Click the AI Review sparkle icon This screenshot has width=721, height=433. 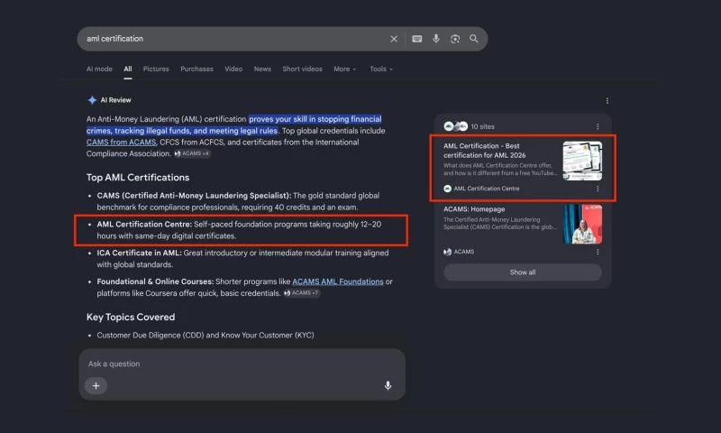[92, 100]
